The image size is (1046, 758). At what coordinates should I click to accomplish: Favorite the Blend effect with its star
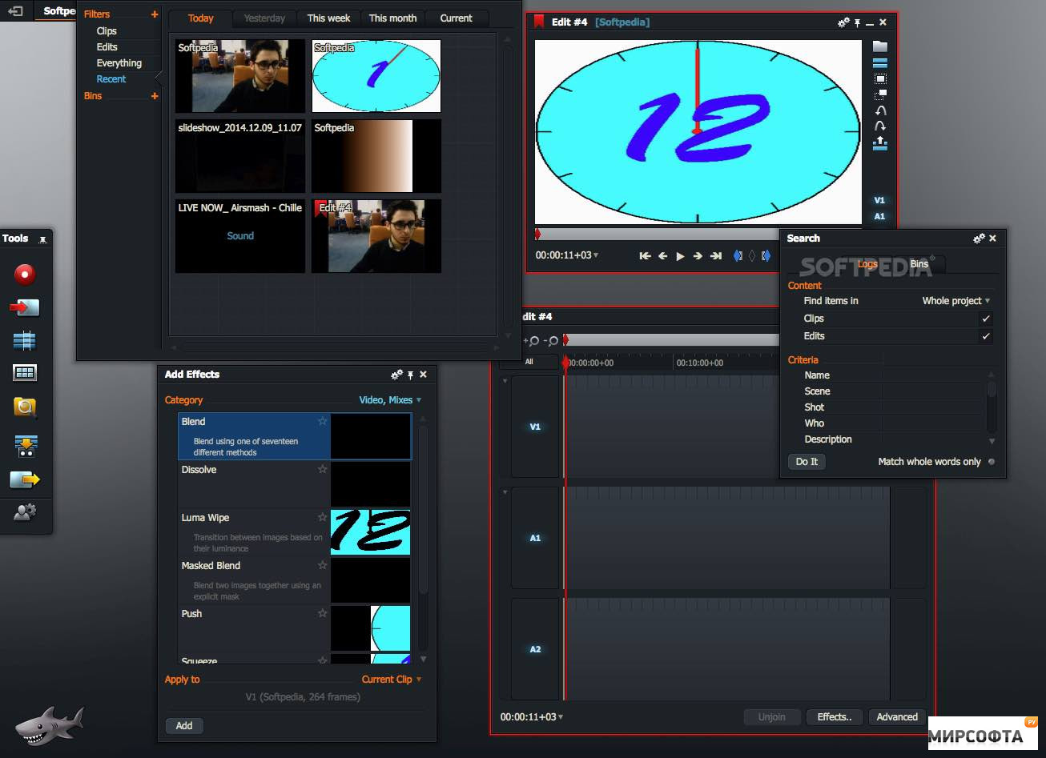pos(323,421)
